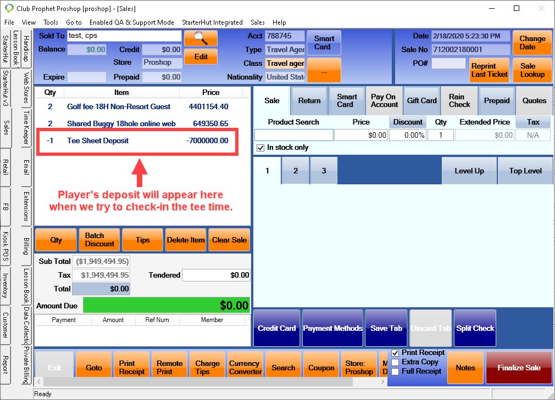
Task: Click the Save Tab button
Action: point(386,328)
